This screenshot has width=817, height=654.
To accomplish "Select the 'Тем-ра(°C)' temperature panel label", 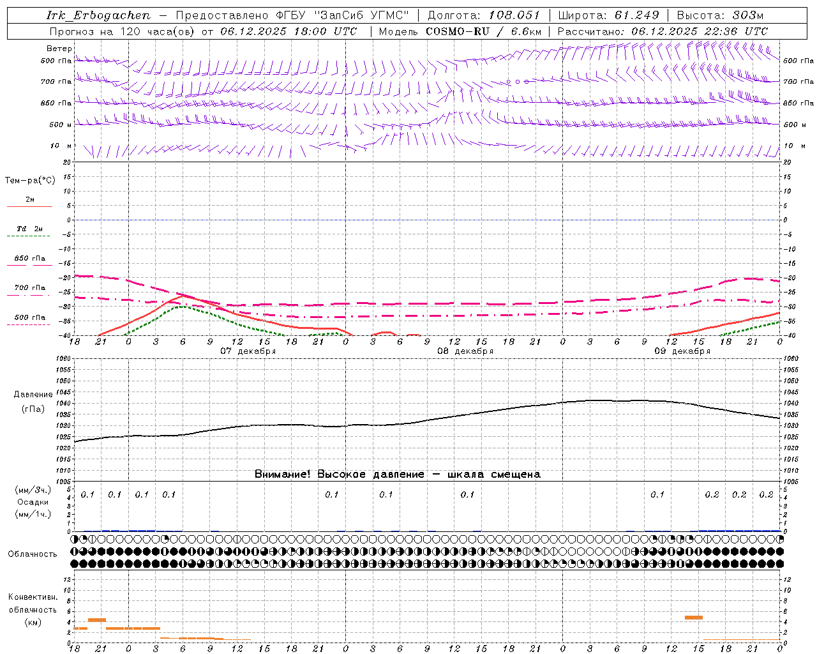I will (30, 181).
